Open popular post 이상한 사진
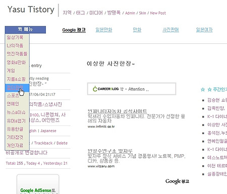The width and height of the screenshot is (227, 194). 217,124
